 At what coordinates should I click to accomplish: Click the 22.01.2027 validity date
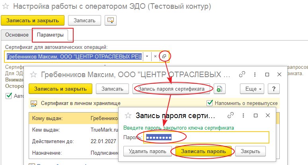coord(103,141)
